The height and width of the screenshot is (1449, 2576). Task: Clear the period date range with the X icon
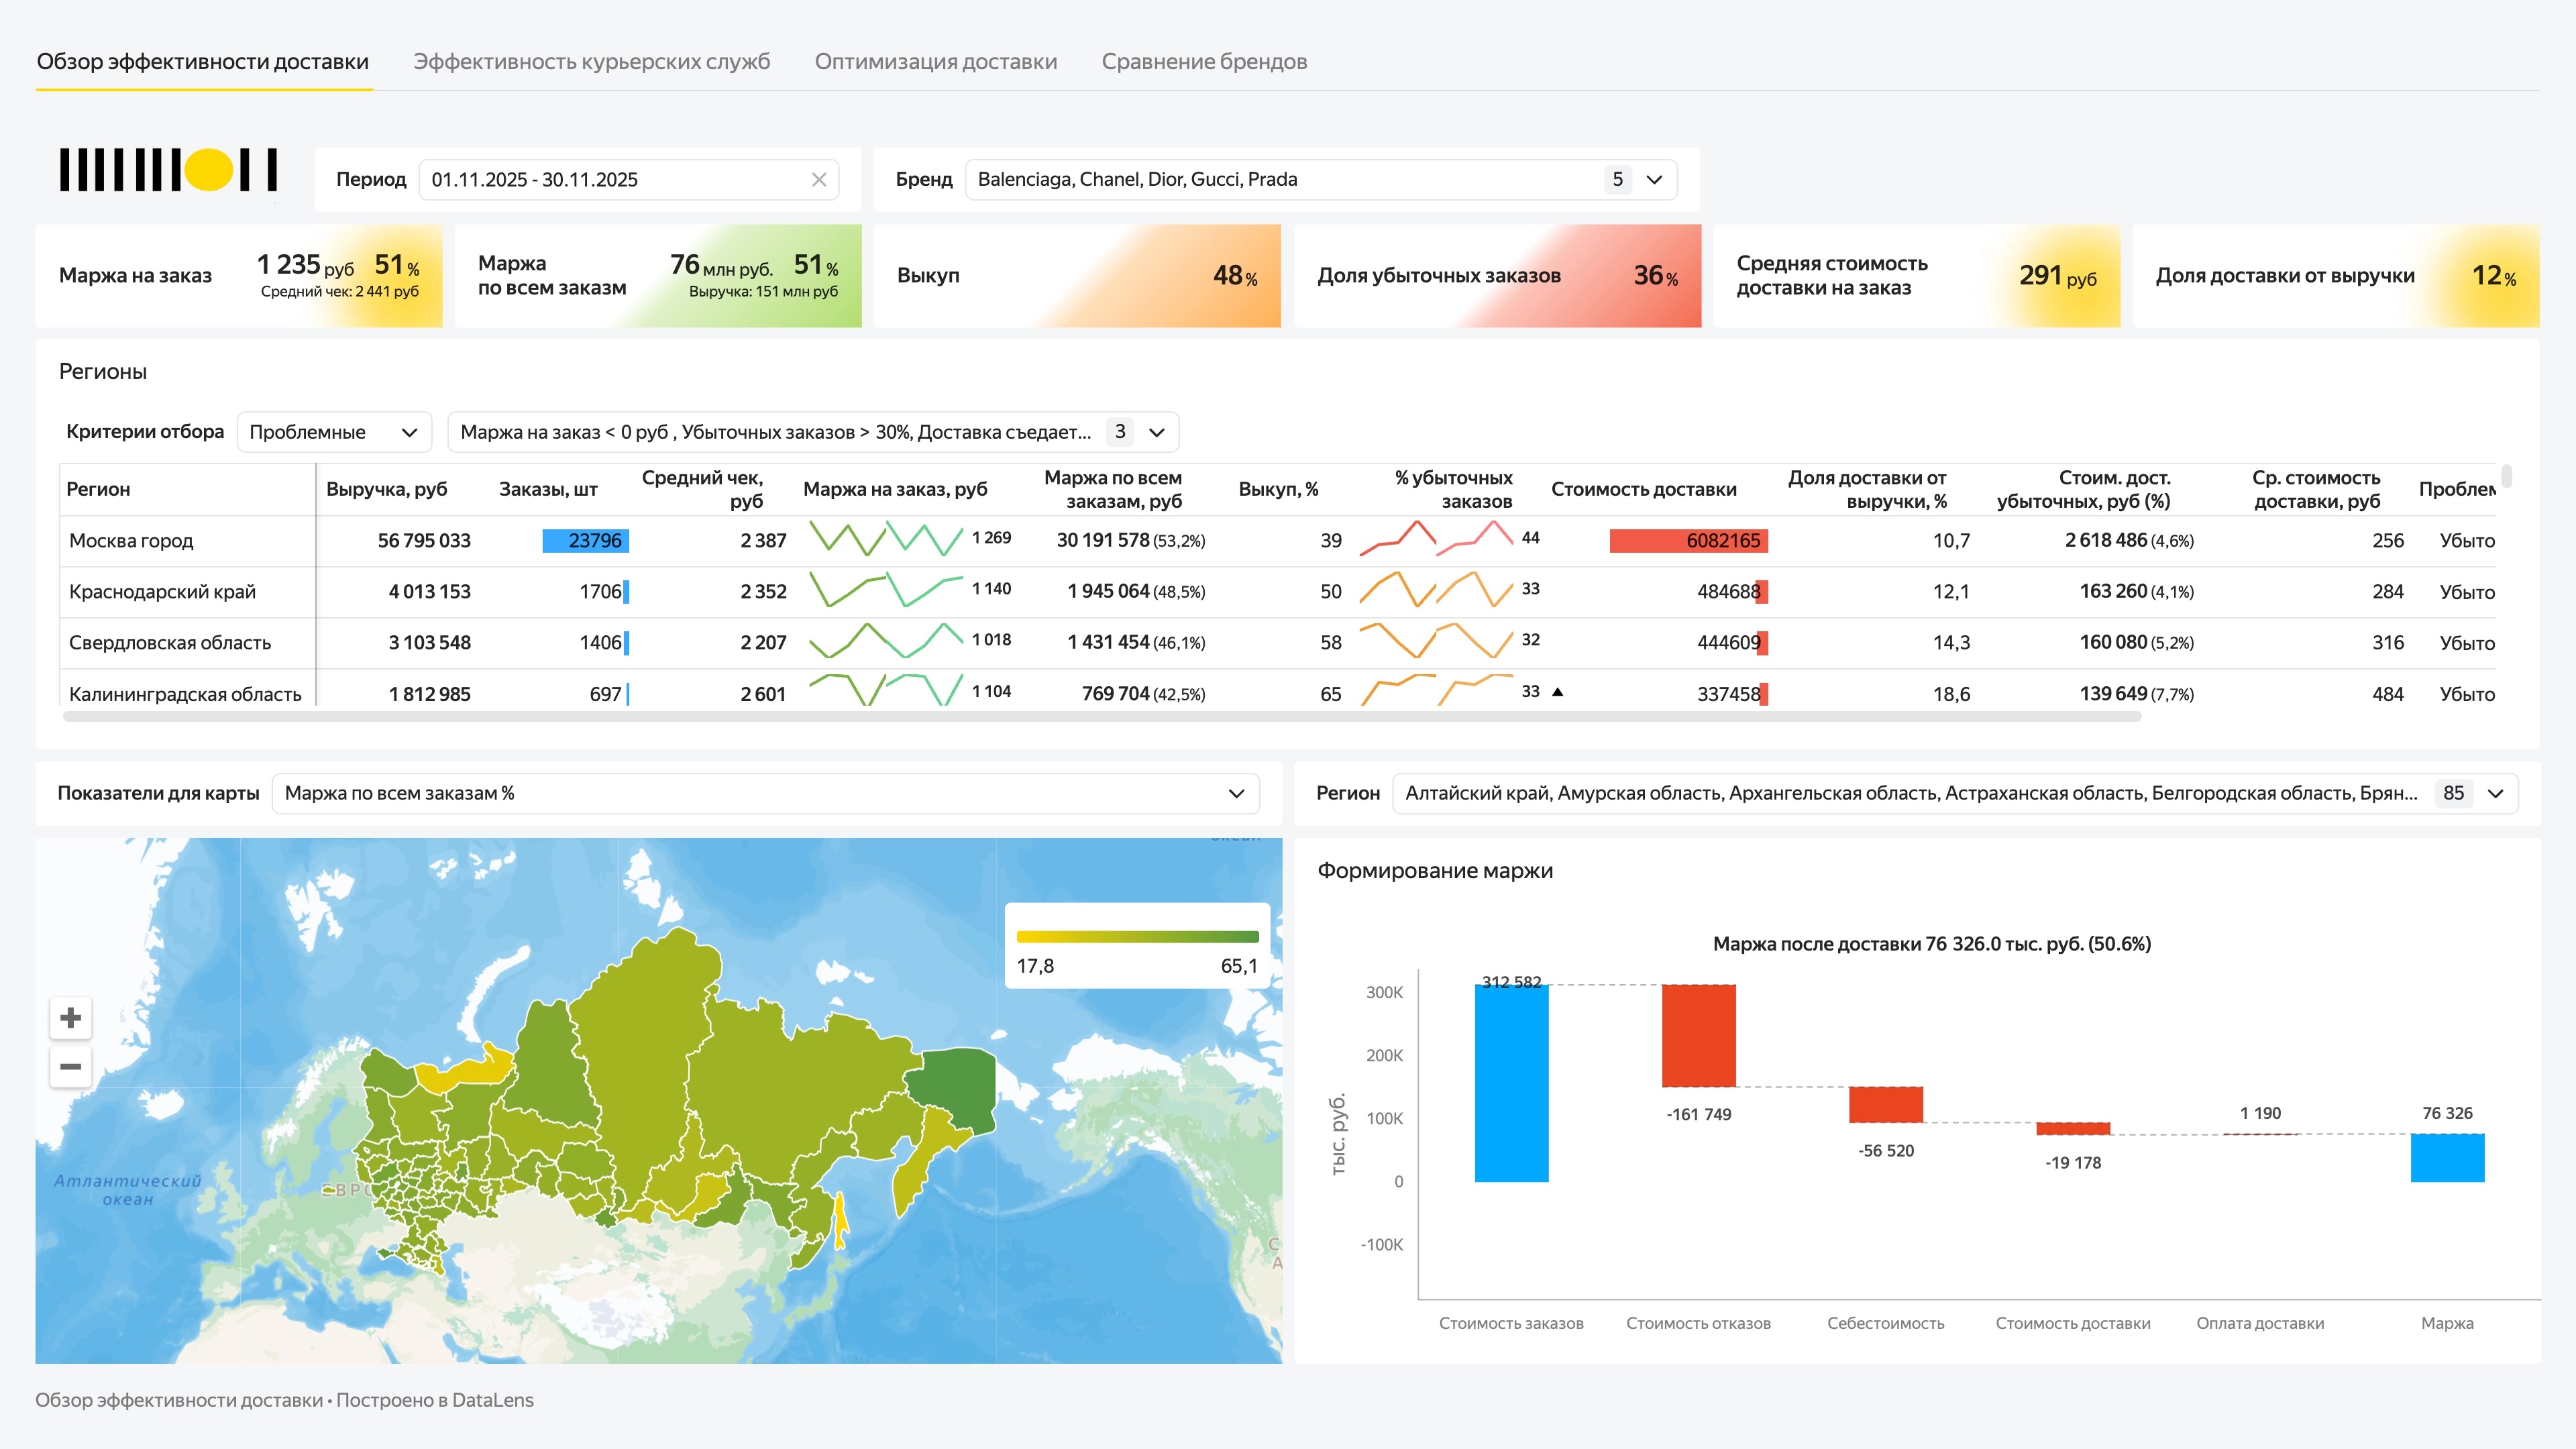818,180
